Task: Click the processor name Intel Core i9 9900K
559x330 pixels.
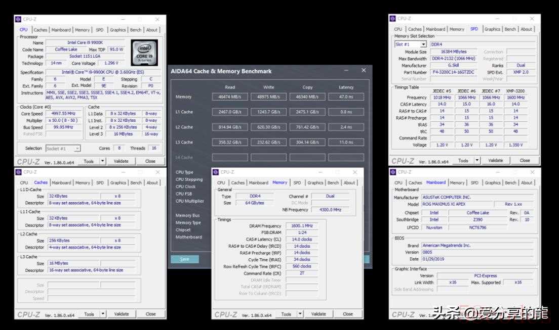Action: click(85, 43)
